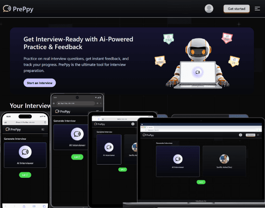Select the HTML badge icon
Viewport: 265px width, 208px height.
160,61
